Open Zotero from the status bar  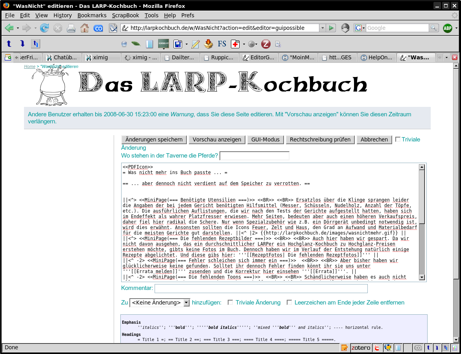[360, 348]
